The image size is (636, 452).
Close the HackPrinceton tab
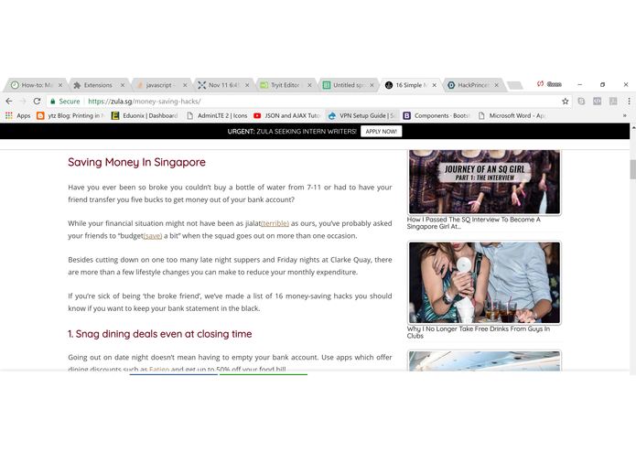497,85
